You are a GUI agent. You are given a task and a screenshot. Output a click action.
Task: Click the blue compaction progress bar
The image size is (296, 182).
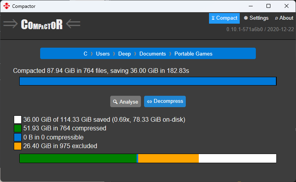(x=148, y=81)
